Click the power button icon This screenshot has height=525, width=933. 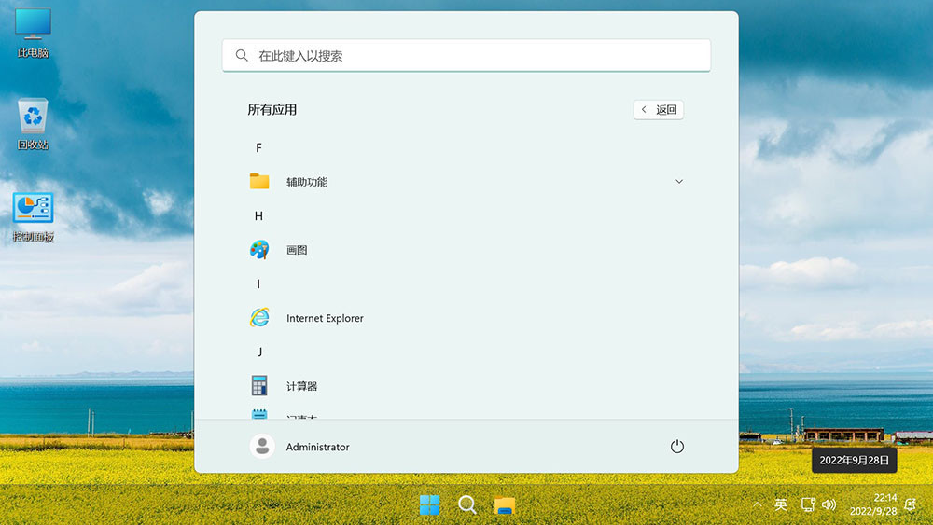point(677,447)
